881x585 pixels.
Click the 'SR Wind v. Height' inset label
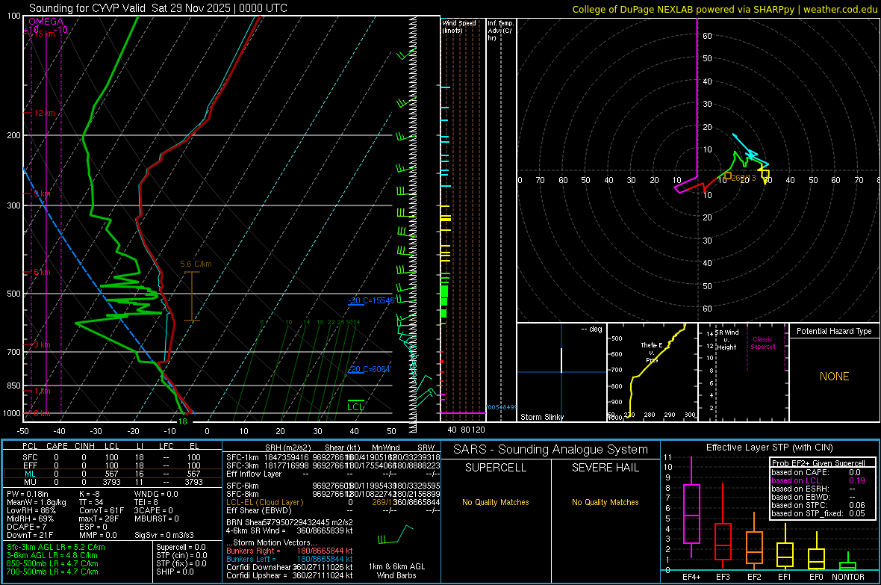point(726,340)
